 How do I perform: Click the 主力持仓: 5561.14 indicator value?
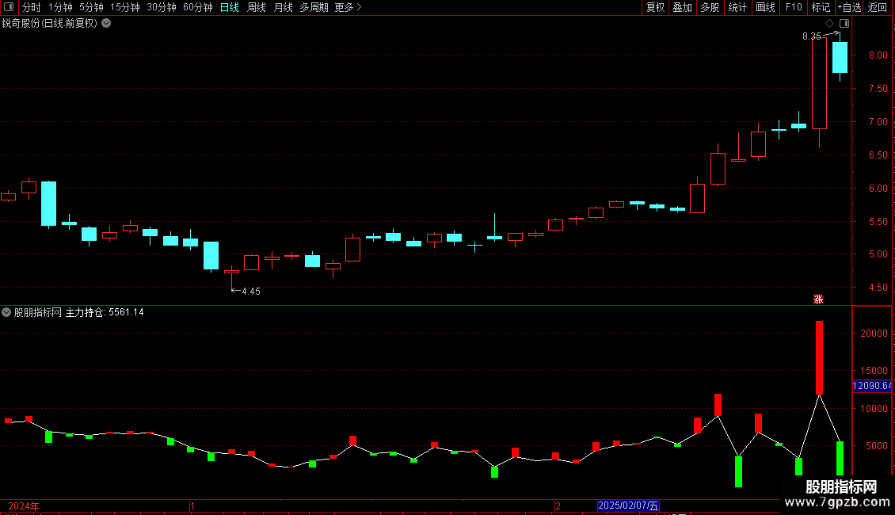(105, 312)
